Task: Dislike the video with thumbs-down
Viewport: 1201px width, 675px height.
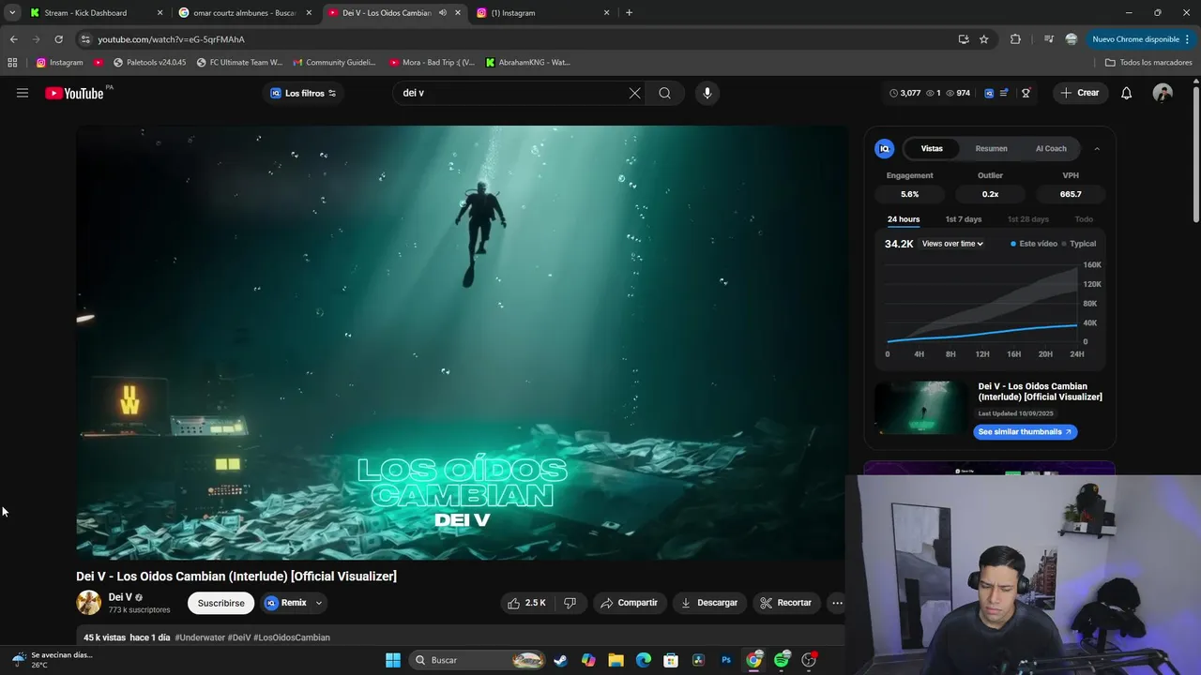Action: pos(570,603)
